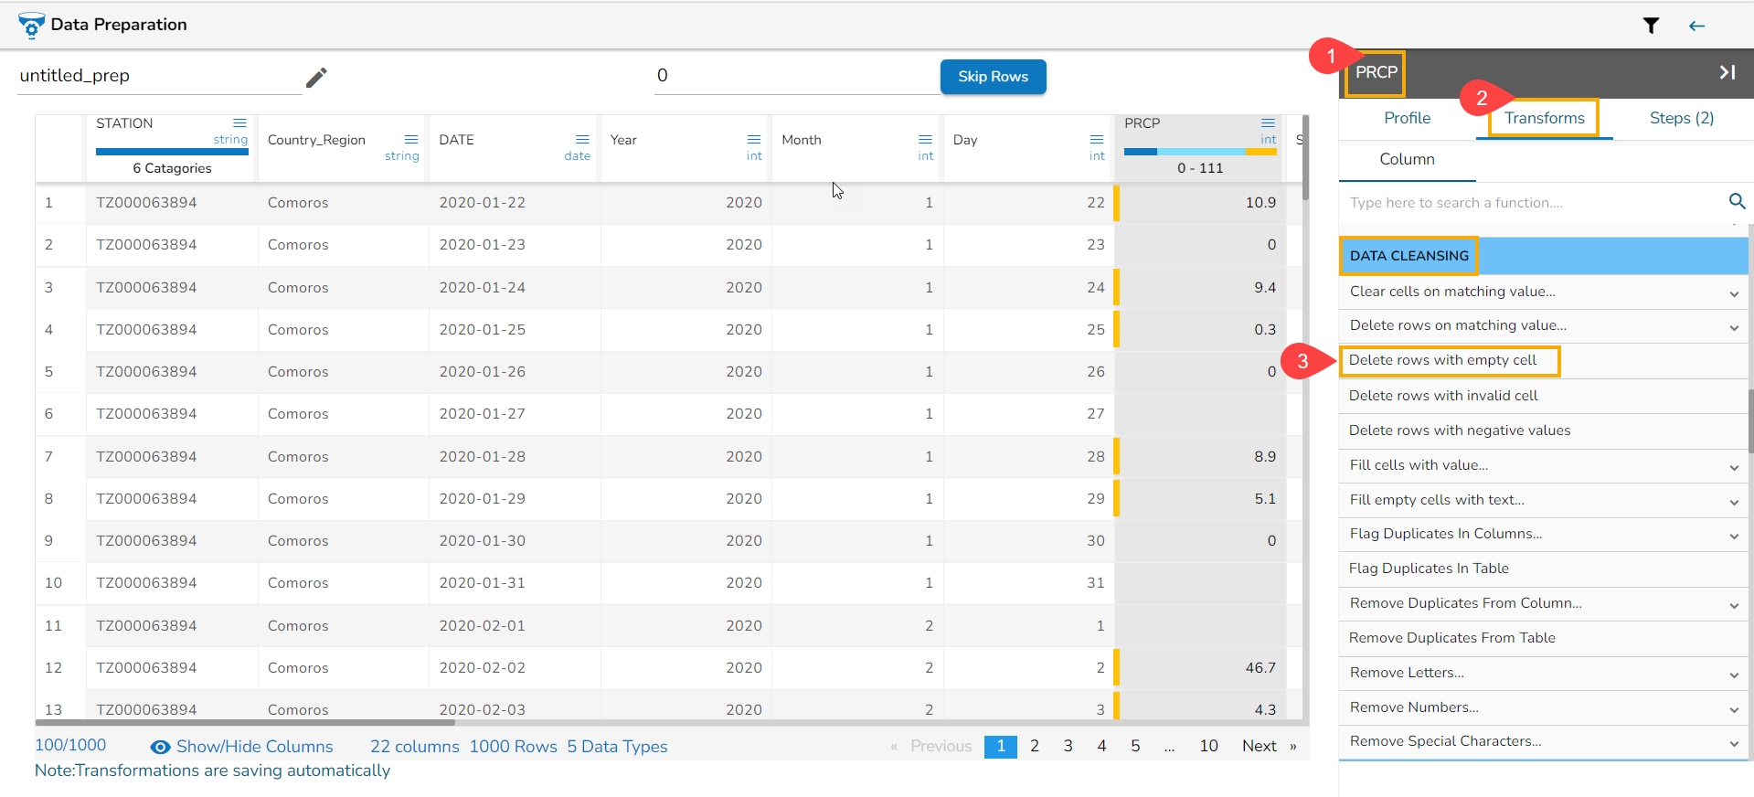The image size is (1754, 797).
Task: Expand Remove Letters dropdown arrow
Action: coord(1733,675)
